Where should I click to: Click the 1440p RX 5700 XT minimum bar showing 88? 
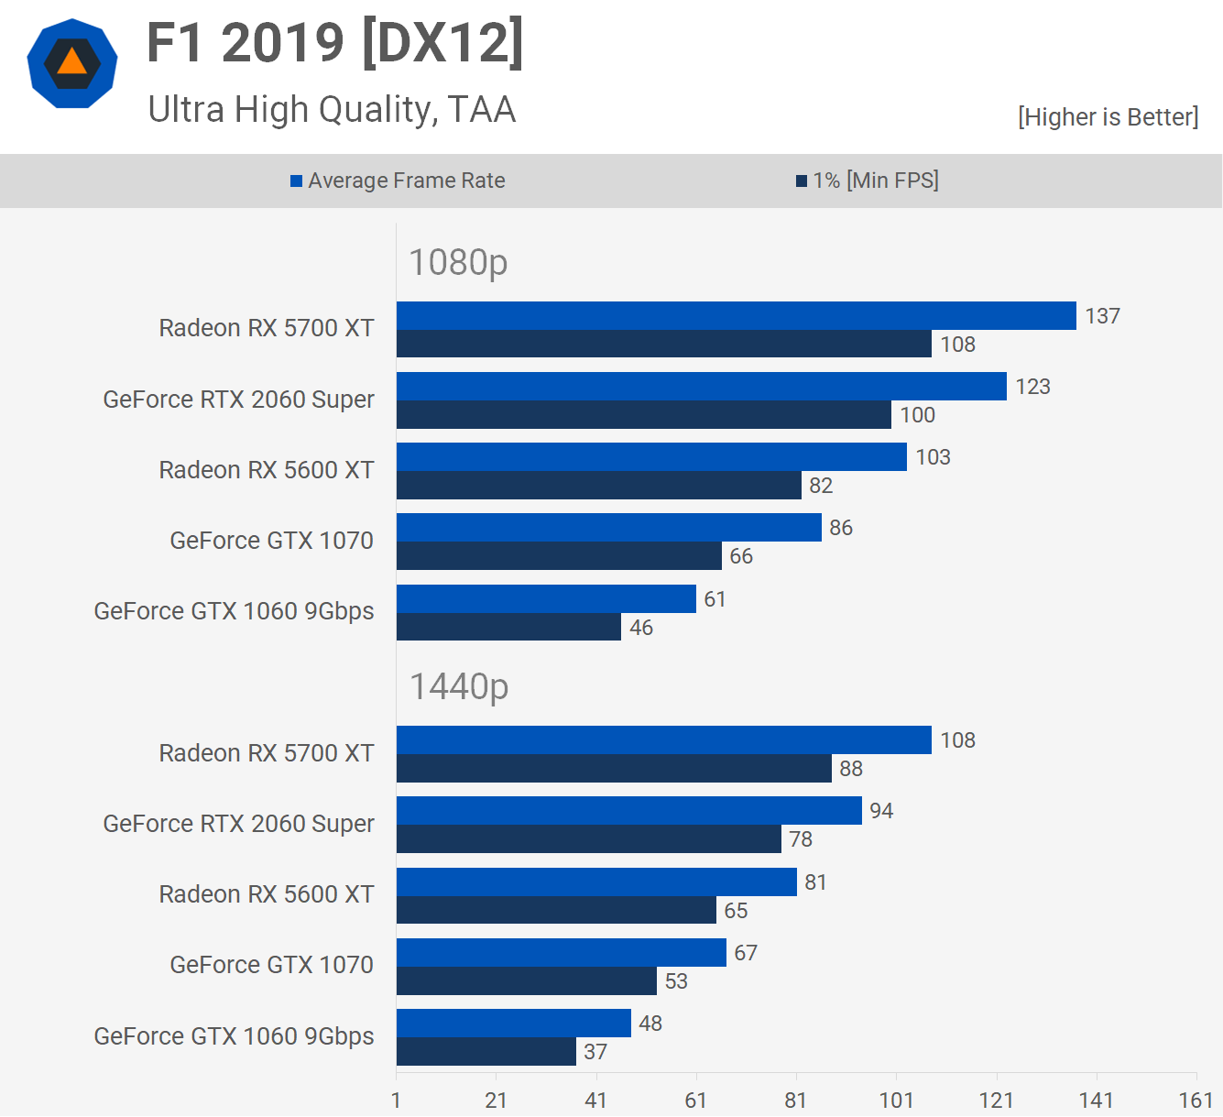click(x=614, y=769)
